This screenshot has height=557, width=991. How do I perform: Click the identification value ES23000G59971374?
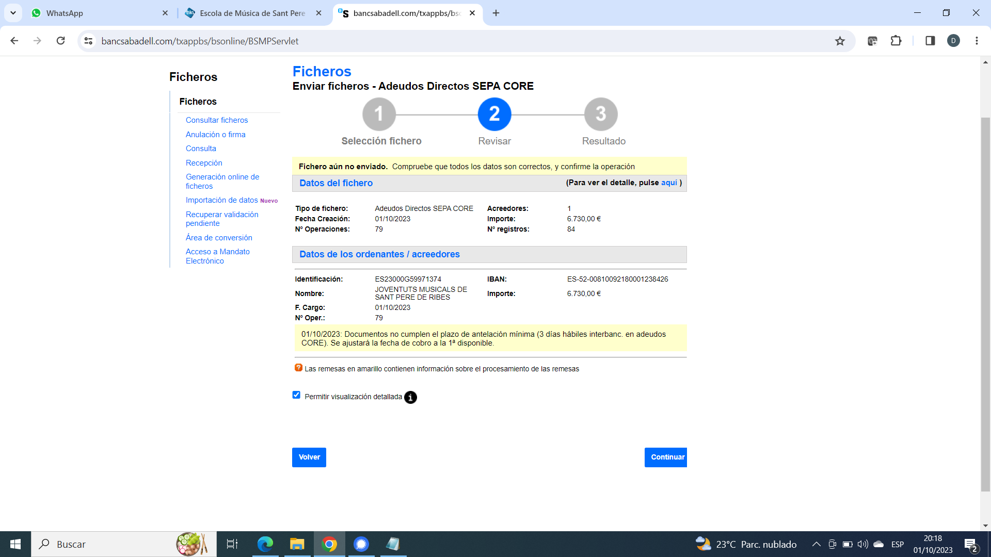408,279
